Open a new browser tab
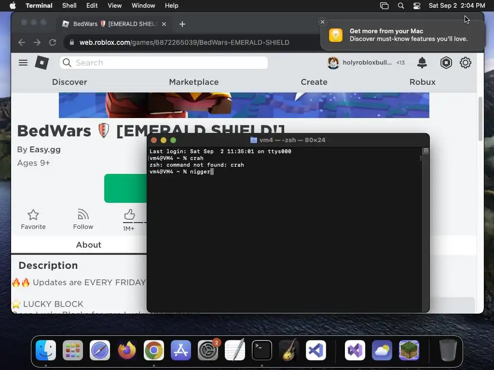494x370 pixels. 182,24
